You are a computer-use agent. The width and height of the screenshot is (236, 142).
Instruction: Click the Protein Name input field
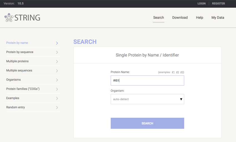147,81
